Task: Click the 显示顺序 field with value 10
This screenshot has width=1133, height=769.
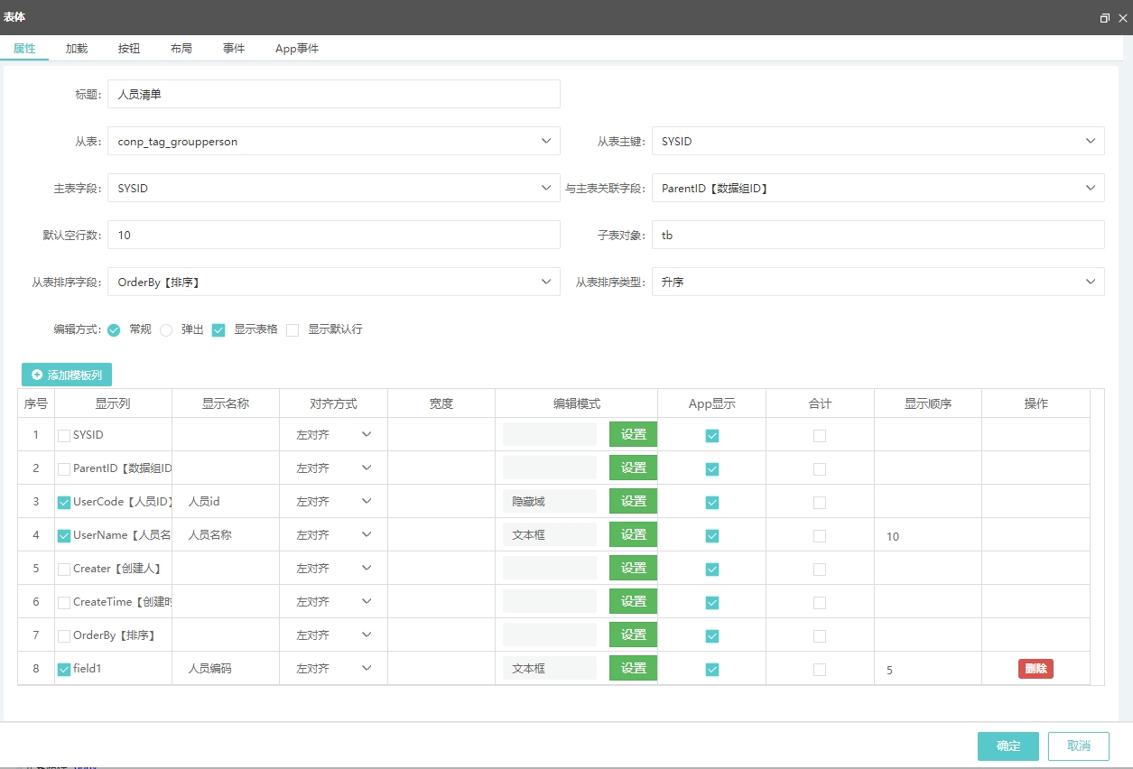Action: (927, 535)
